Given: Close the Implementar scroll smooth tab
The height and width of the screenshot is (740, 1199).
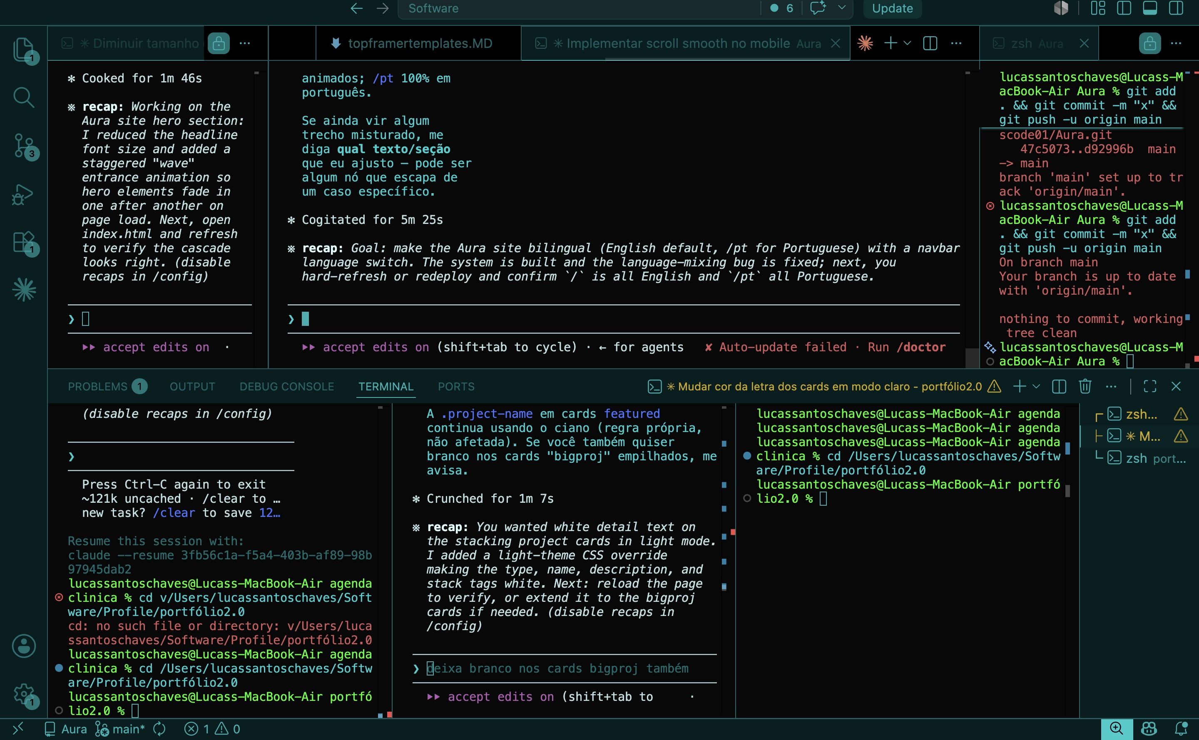Looking at the screenshot, I should tap(836, 44).
